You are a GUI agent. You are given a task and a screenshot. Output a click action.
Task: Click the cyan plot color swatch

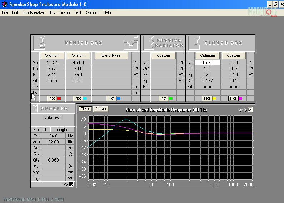click(x=85, y=98)
